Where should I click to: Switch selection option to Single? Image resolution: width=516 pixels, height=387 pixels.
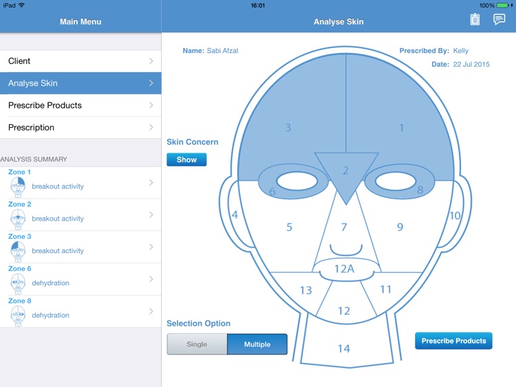[197, 344]
